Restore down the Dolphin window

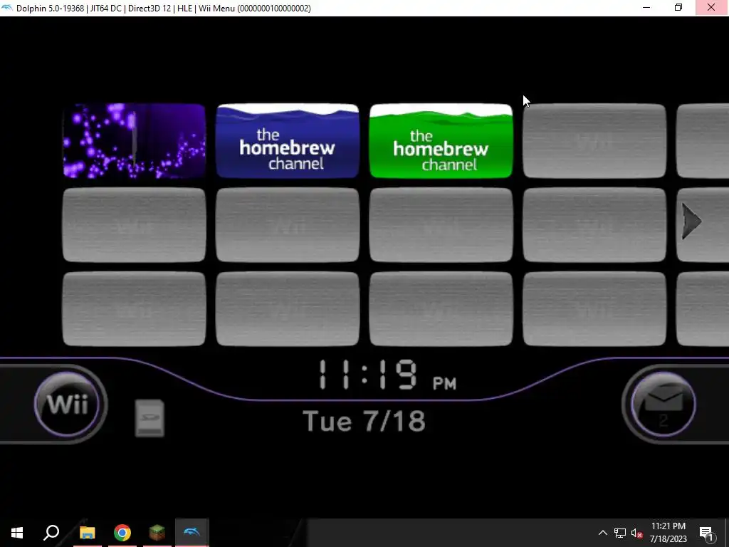pos(678,7)
